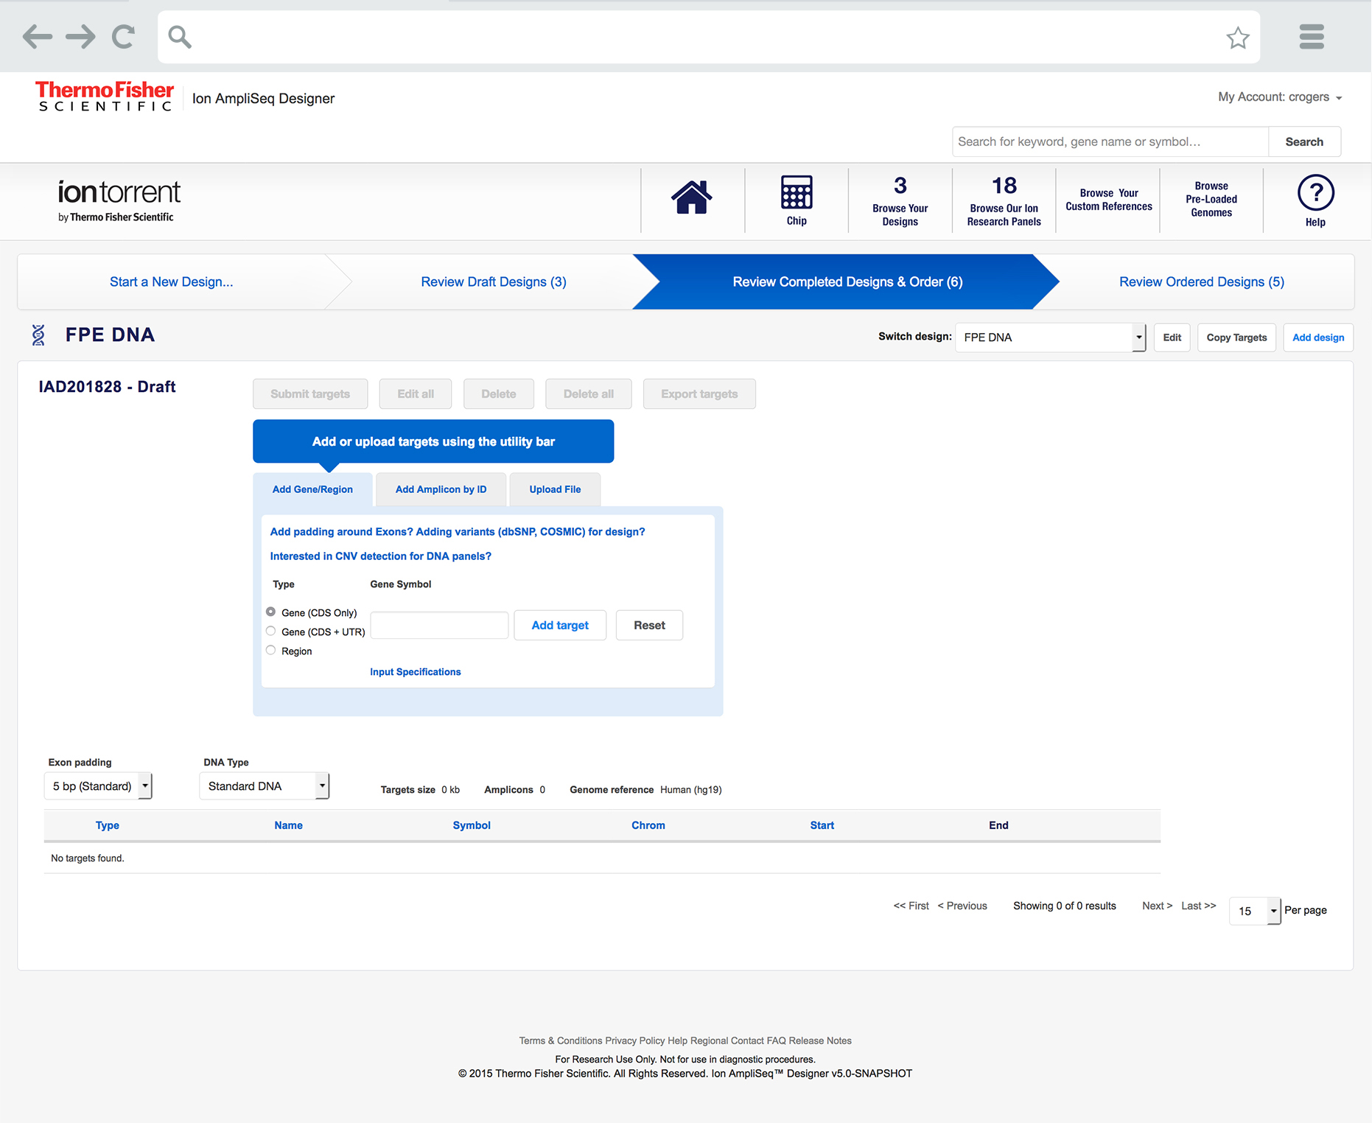Switch to Add Amplicon by ID tab
Image resolution: width=1372 pixels, height=1123 pixels.
441,489
